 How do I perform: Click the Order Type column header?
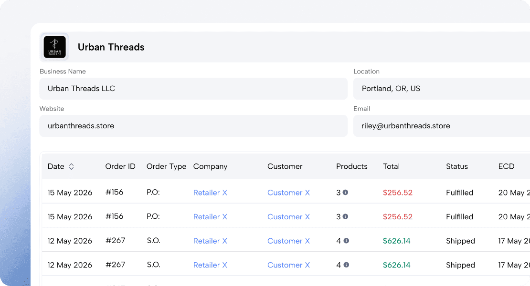coord(166,166)
